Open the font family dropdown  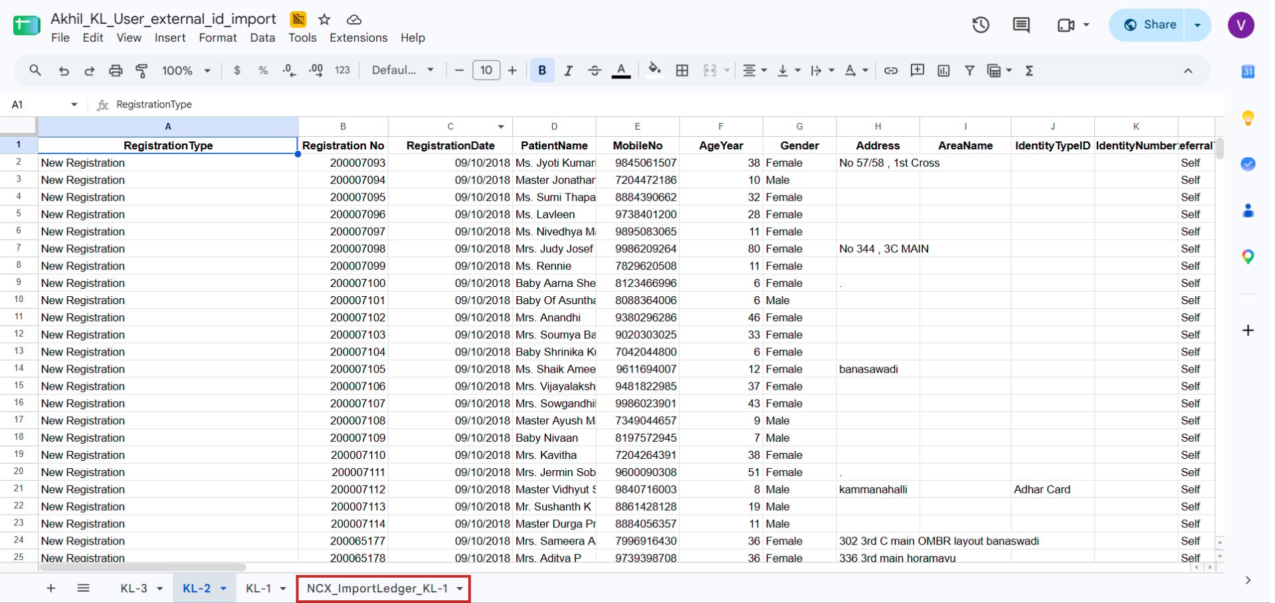point(403,70)
